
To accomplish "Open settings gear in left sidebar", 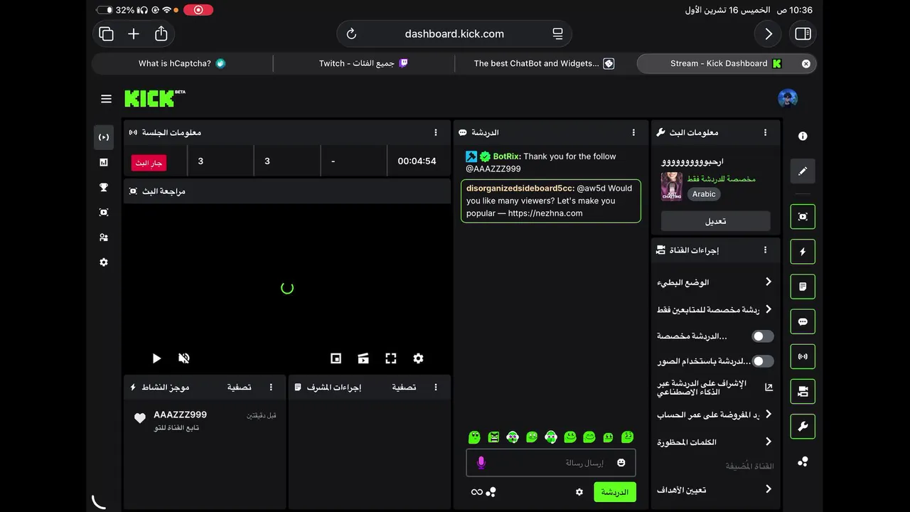I will click(104, 262).
